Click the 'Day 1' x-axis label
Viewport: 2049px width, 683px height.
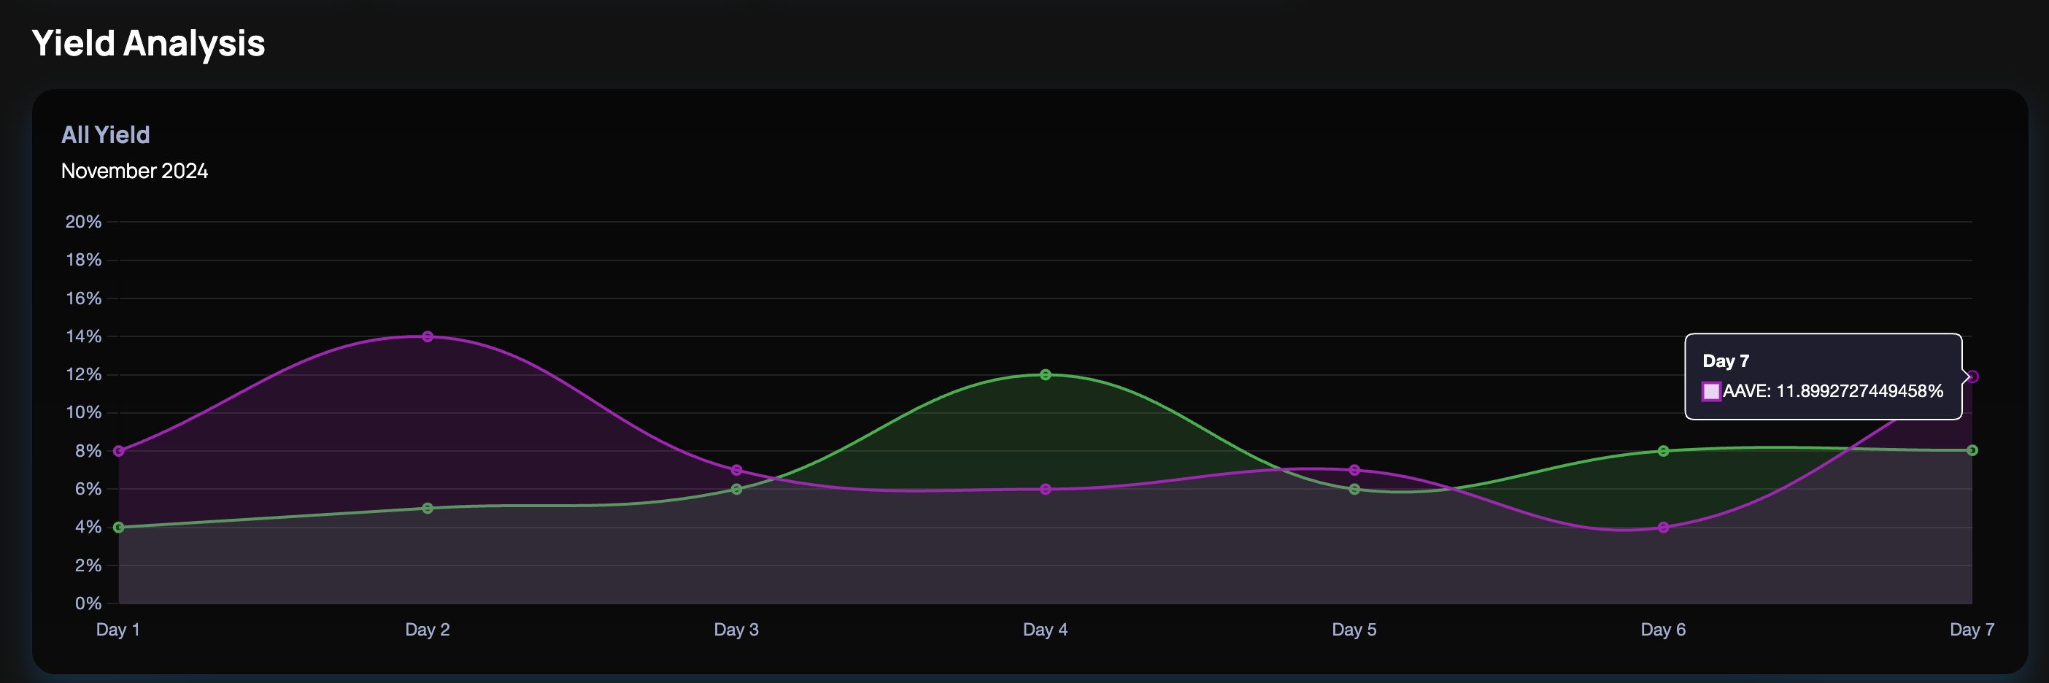tap(117, 630)
